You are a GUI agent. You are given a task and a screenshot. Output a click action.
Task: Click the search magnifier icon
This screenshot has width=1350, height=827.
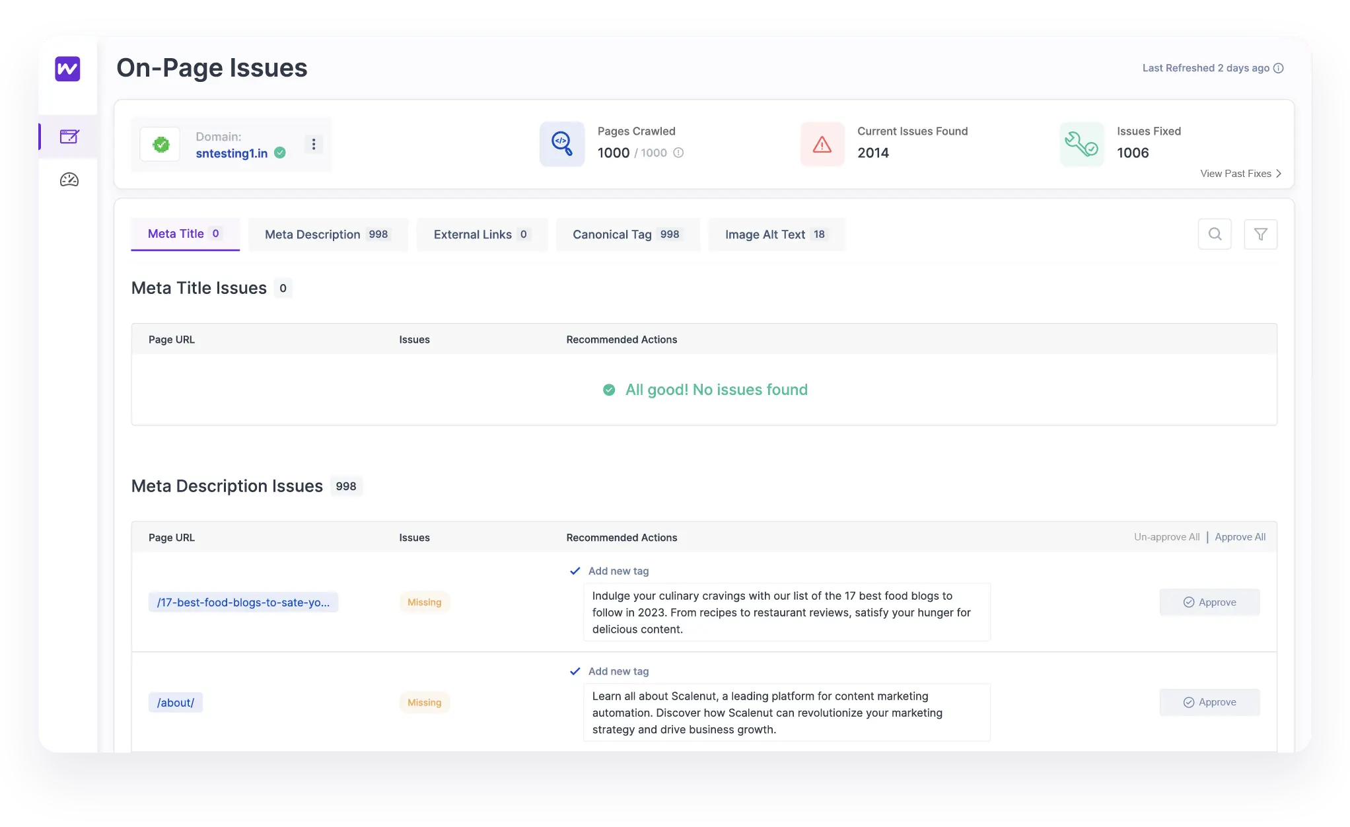[1215, 234]
